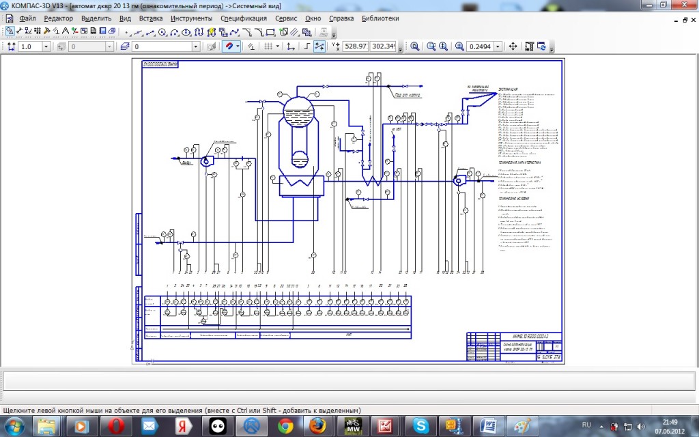Click the Y coordinate field 302.34
This screenshot has height=437, width=699.
click(383, 46)
